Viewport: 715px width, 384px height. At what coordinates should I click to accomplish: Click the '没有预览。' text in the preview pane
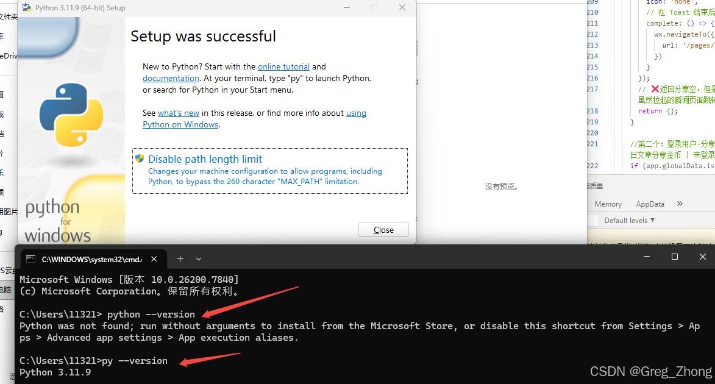[x=502, y=187]
